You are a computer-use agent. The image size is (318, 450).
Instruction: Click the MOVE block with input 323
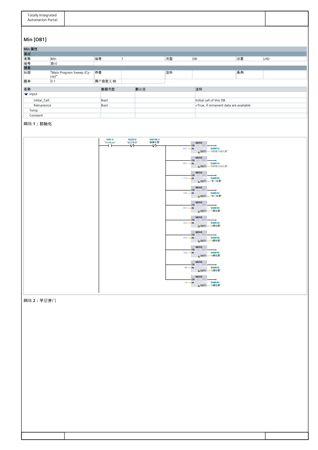pyautogui.click(x=199, y=222)
